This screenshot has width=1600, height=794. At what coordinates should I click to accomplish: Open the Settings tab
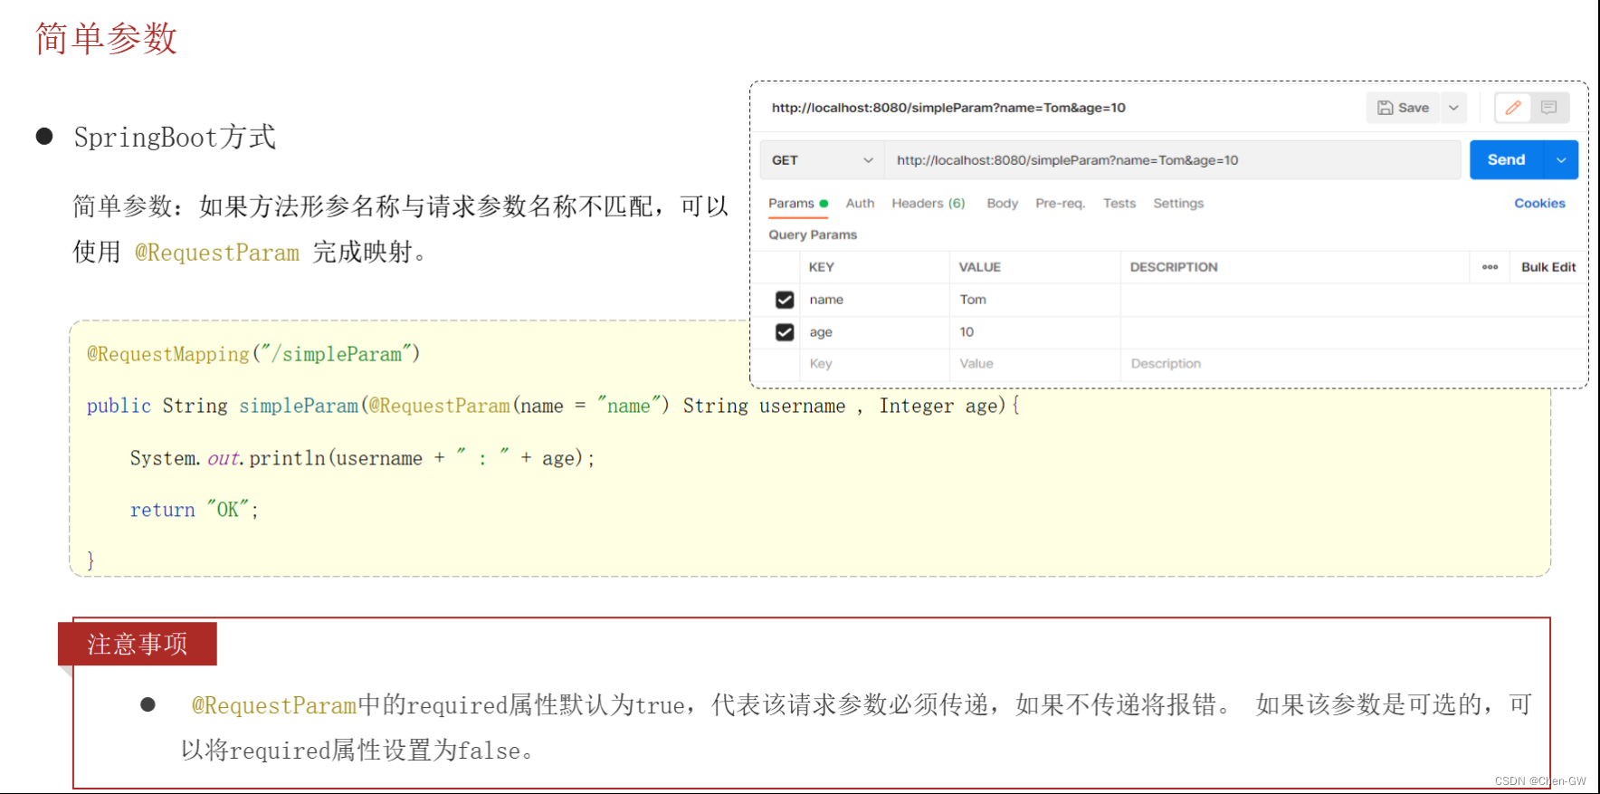point(1178,204)
